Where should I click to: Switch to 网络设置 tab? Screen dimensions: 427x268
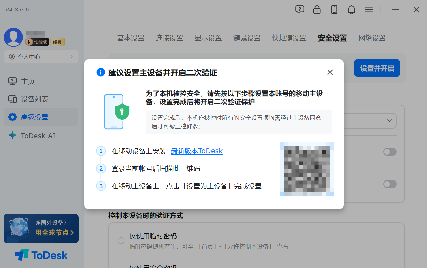[x=372, y=38]
